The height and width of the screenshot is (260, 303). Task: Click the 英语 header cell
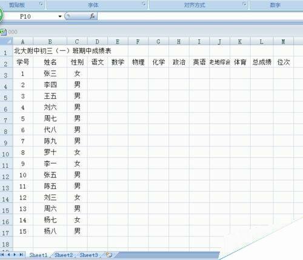coord(199,62)
